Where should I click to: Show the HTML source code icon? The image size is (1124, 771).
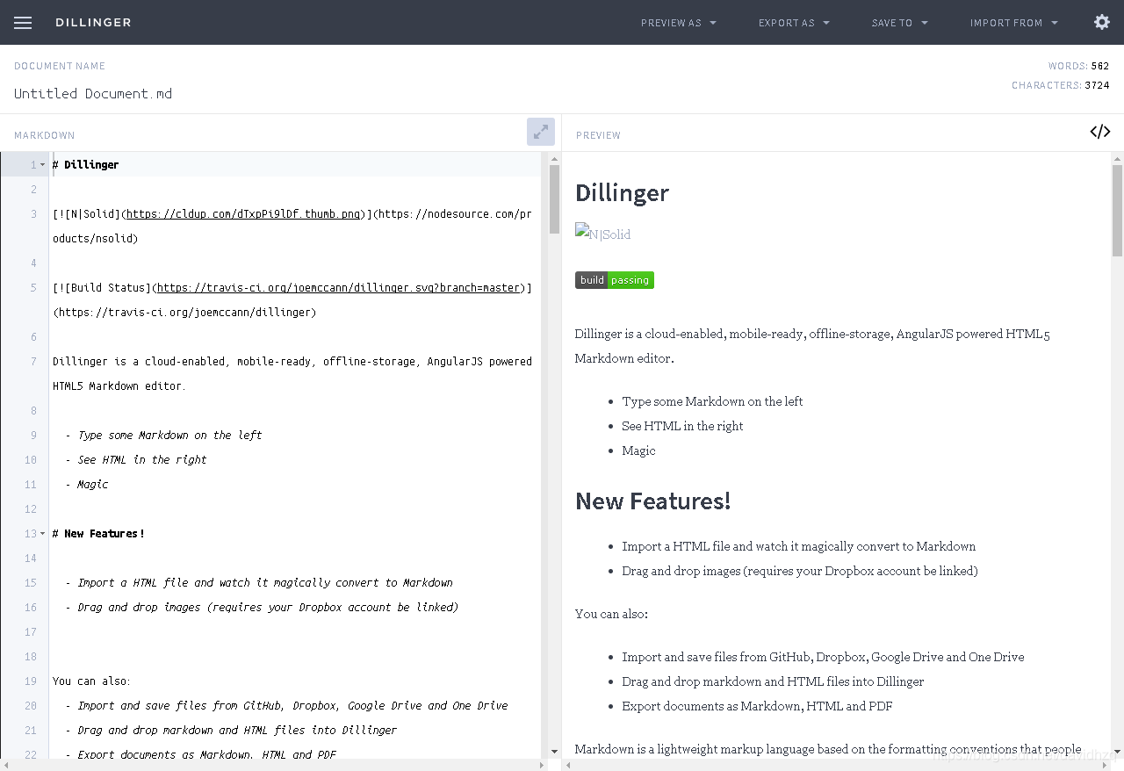click(x=1100, y=132)
